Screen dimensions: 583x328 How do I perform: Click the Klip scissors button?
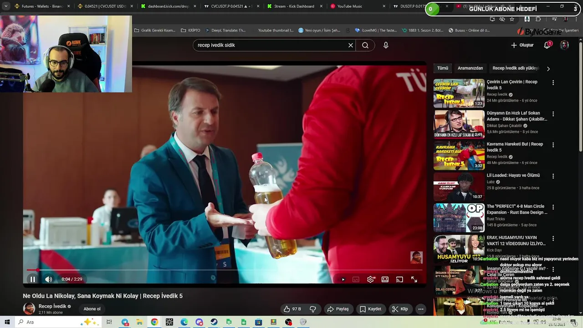pyautogui.click(x=400, y=309)
